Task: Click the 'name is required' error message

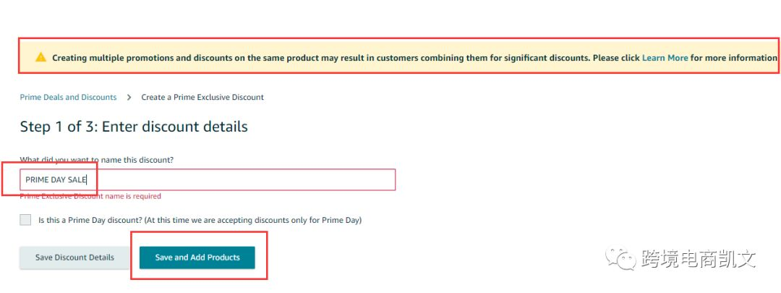Action: click(90, 196)
